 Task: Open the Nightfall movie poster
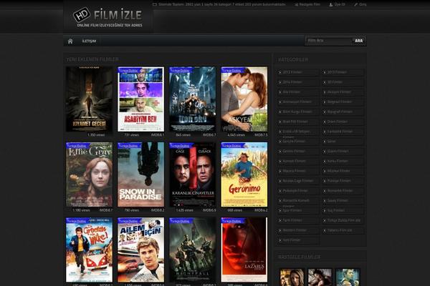point(193,250)
